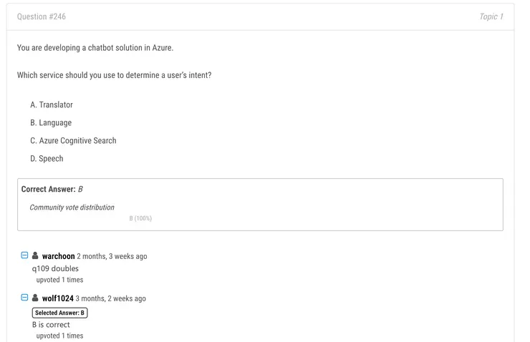Click the wolf1024 user avatar icon

click(35, 298)
